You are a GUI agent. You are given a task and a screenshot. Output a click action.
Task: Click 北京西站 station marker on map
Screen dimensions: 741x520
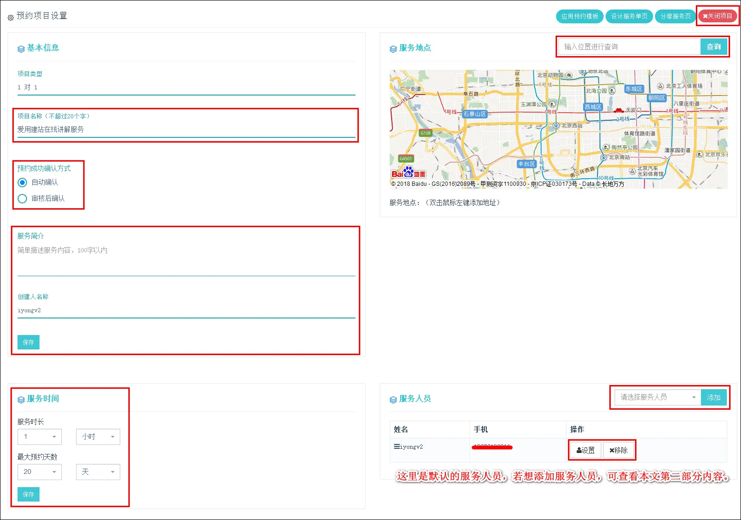(x=556, y=126)
